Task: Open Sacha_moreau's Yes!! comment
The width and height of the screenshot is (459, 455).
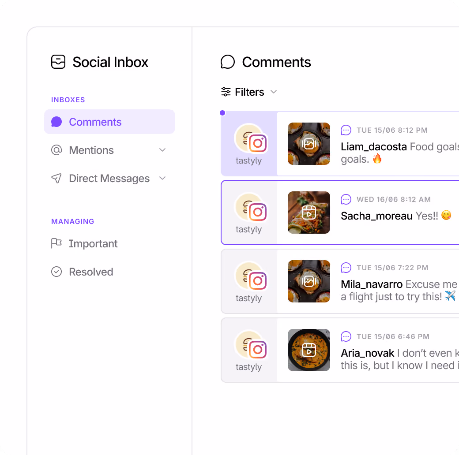Action: point(396,216)
